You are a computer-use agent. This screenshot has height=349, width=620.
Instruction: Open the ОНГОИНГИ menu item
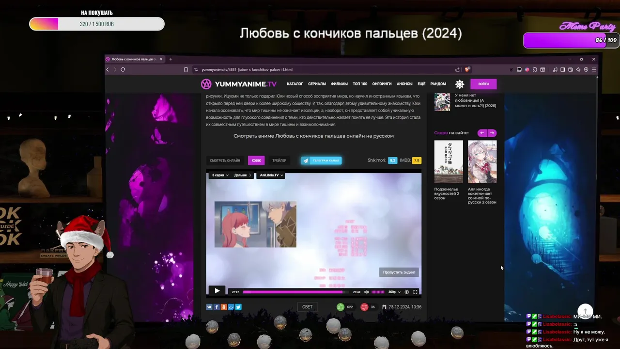coord(382,84)
